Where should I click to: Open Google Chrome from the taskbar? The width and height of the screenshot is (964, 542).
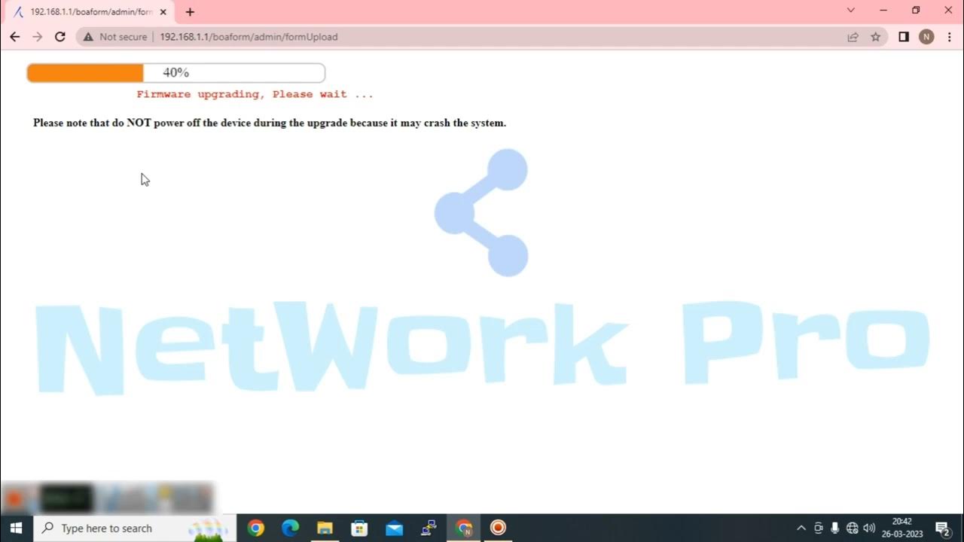click(256, 528)
